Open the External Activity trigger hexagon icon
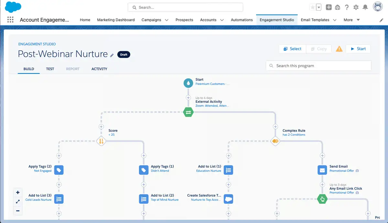This screenshot has width=388, height=223. tap(188, 112)
